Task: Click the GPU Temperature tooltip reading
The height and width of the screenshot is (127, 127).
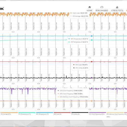Action: 79,39
